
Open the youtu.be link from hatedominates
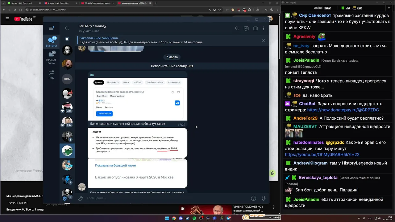322,154
